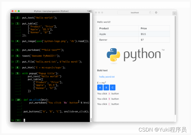The image size is (191, 135).
Task: Open the hello_word.txt download link
Action: point(107,77)
